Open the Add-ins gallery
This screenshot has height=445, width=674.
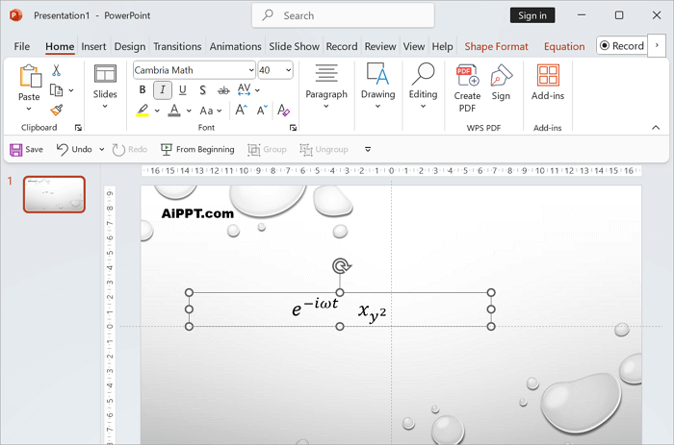pyautogui.click(x=548, y=83)
